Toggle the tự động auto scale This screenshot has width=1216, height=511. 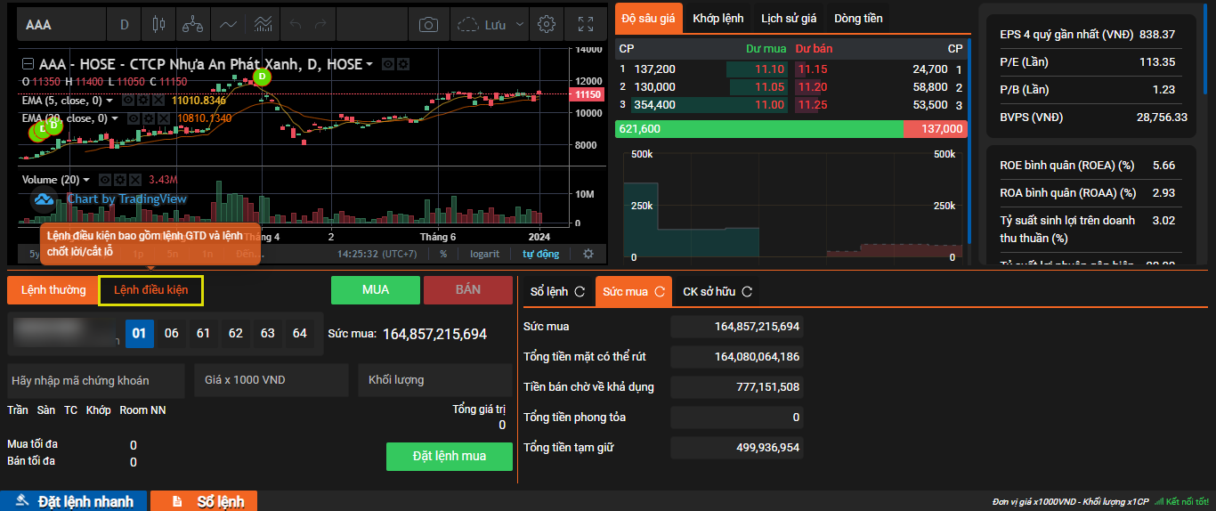pyautogui.click(x=540, y=254)
